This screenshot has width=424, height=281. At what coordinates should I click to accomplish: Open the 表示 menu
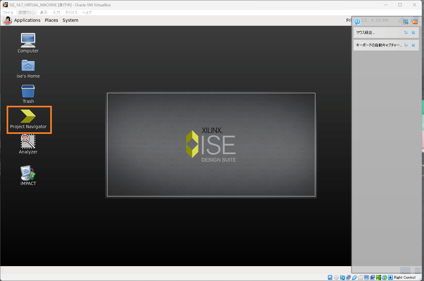(x=44, y=13)
